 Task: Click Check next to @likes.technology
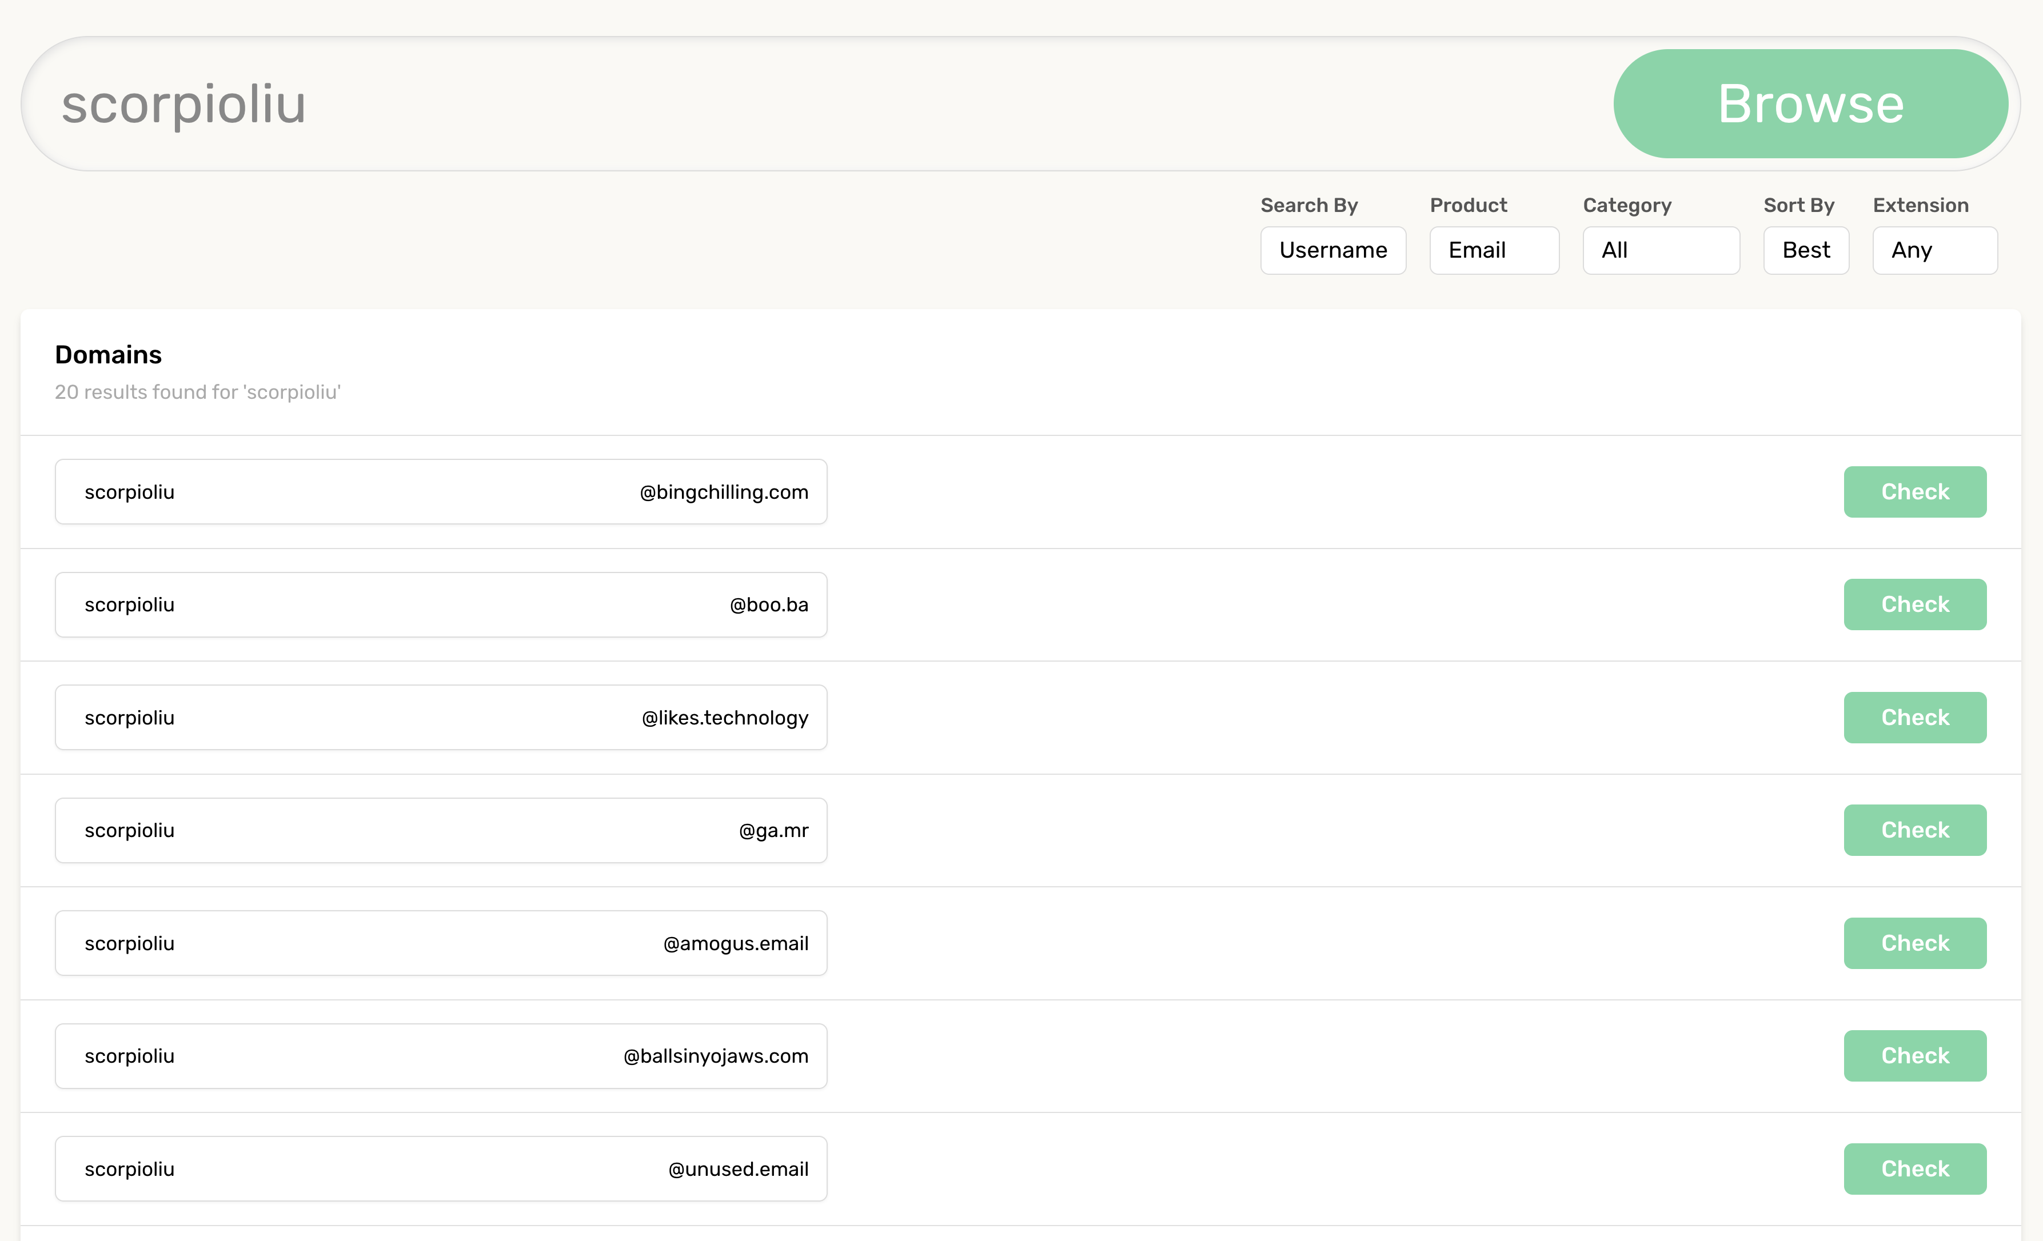pos(1914,717)
